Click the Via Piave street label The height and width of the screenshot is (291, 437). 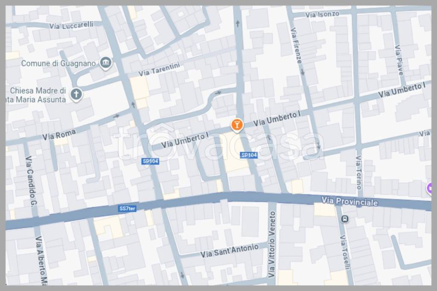pos(399,60)
